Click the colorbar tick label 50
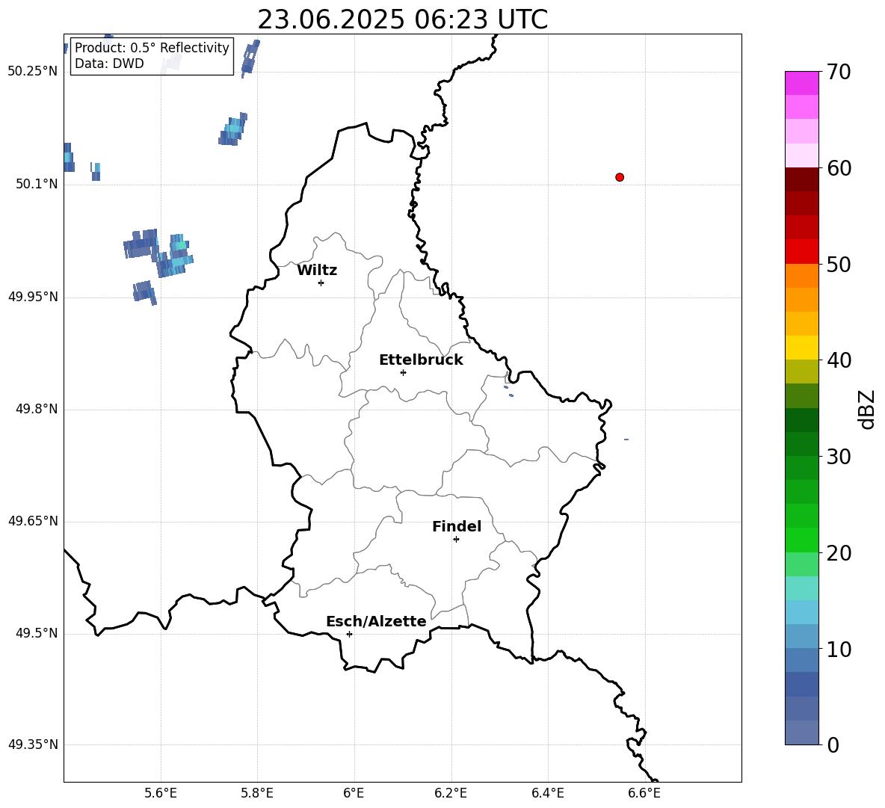This screenshot has height=808, width=885. click(839, 265)
